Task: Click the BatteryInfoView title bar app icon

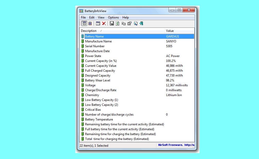Action: [81, 11]
